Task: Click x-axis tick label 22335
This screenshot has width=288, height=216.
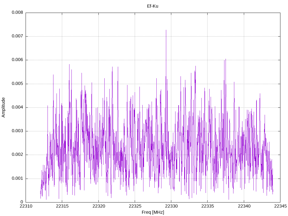Action: [208, 206]
